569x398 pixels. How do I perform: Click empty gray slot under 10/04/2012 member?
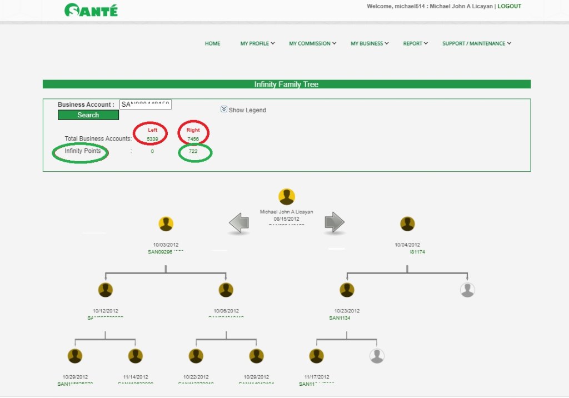(467, 290)
